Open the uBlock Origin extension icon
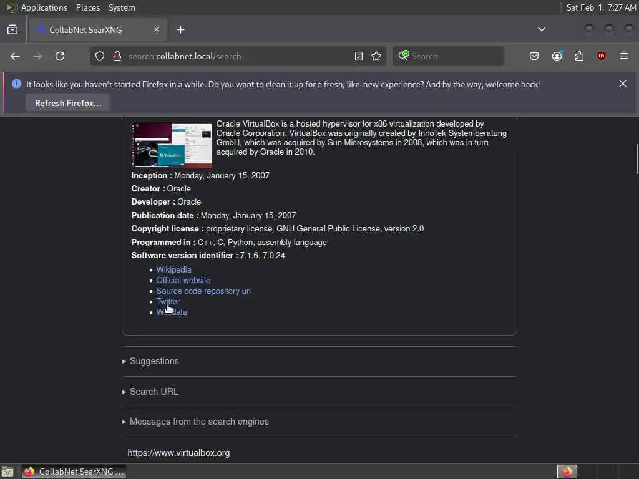The height and width of the screenshot is (479, 639). [602, 56]
